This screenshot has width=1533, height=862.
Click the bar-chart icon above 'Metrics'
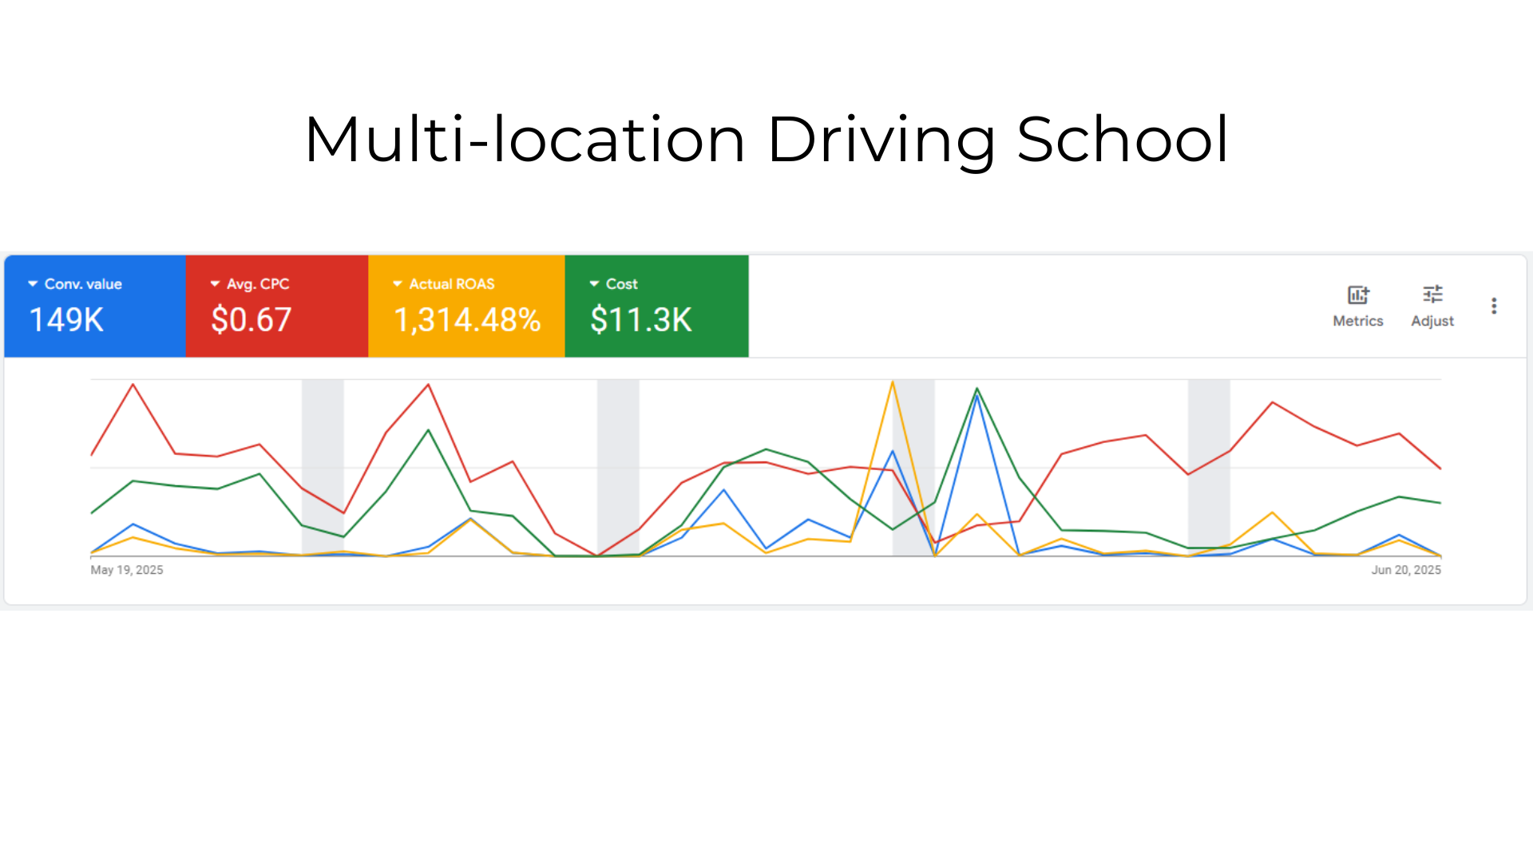(1357, 295)
